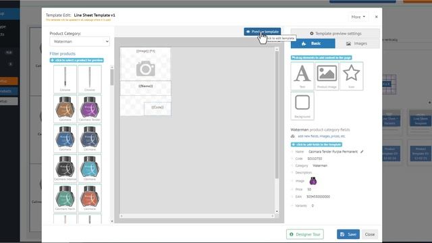Select the black Calimara Intense ink bottle
Image resolution: width=432 pixels, height=243 pixels.
[x=65, y=168]
